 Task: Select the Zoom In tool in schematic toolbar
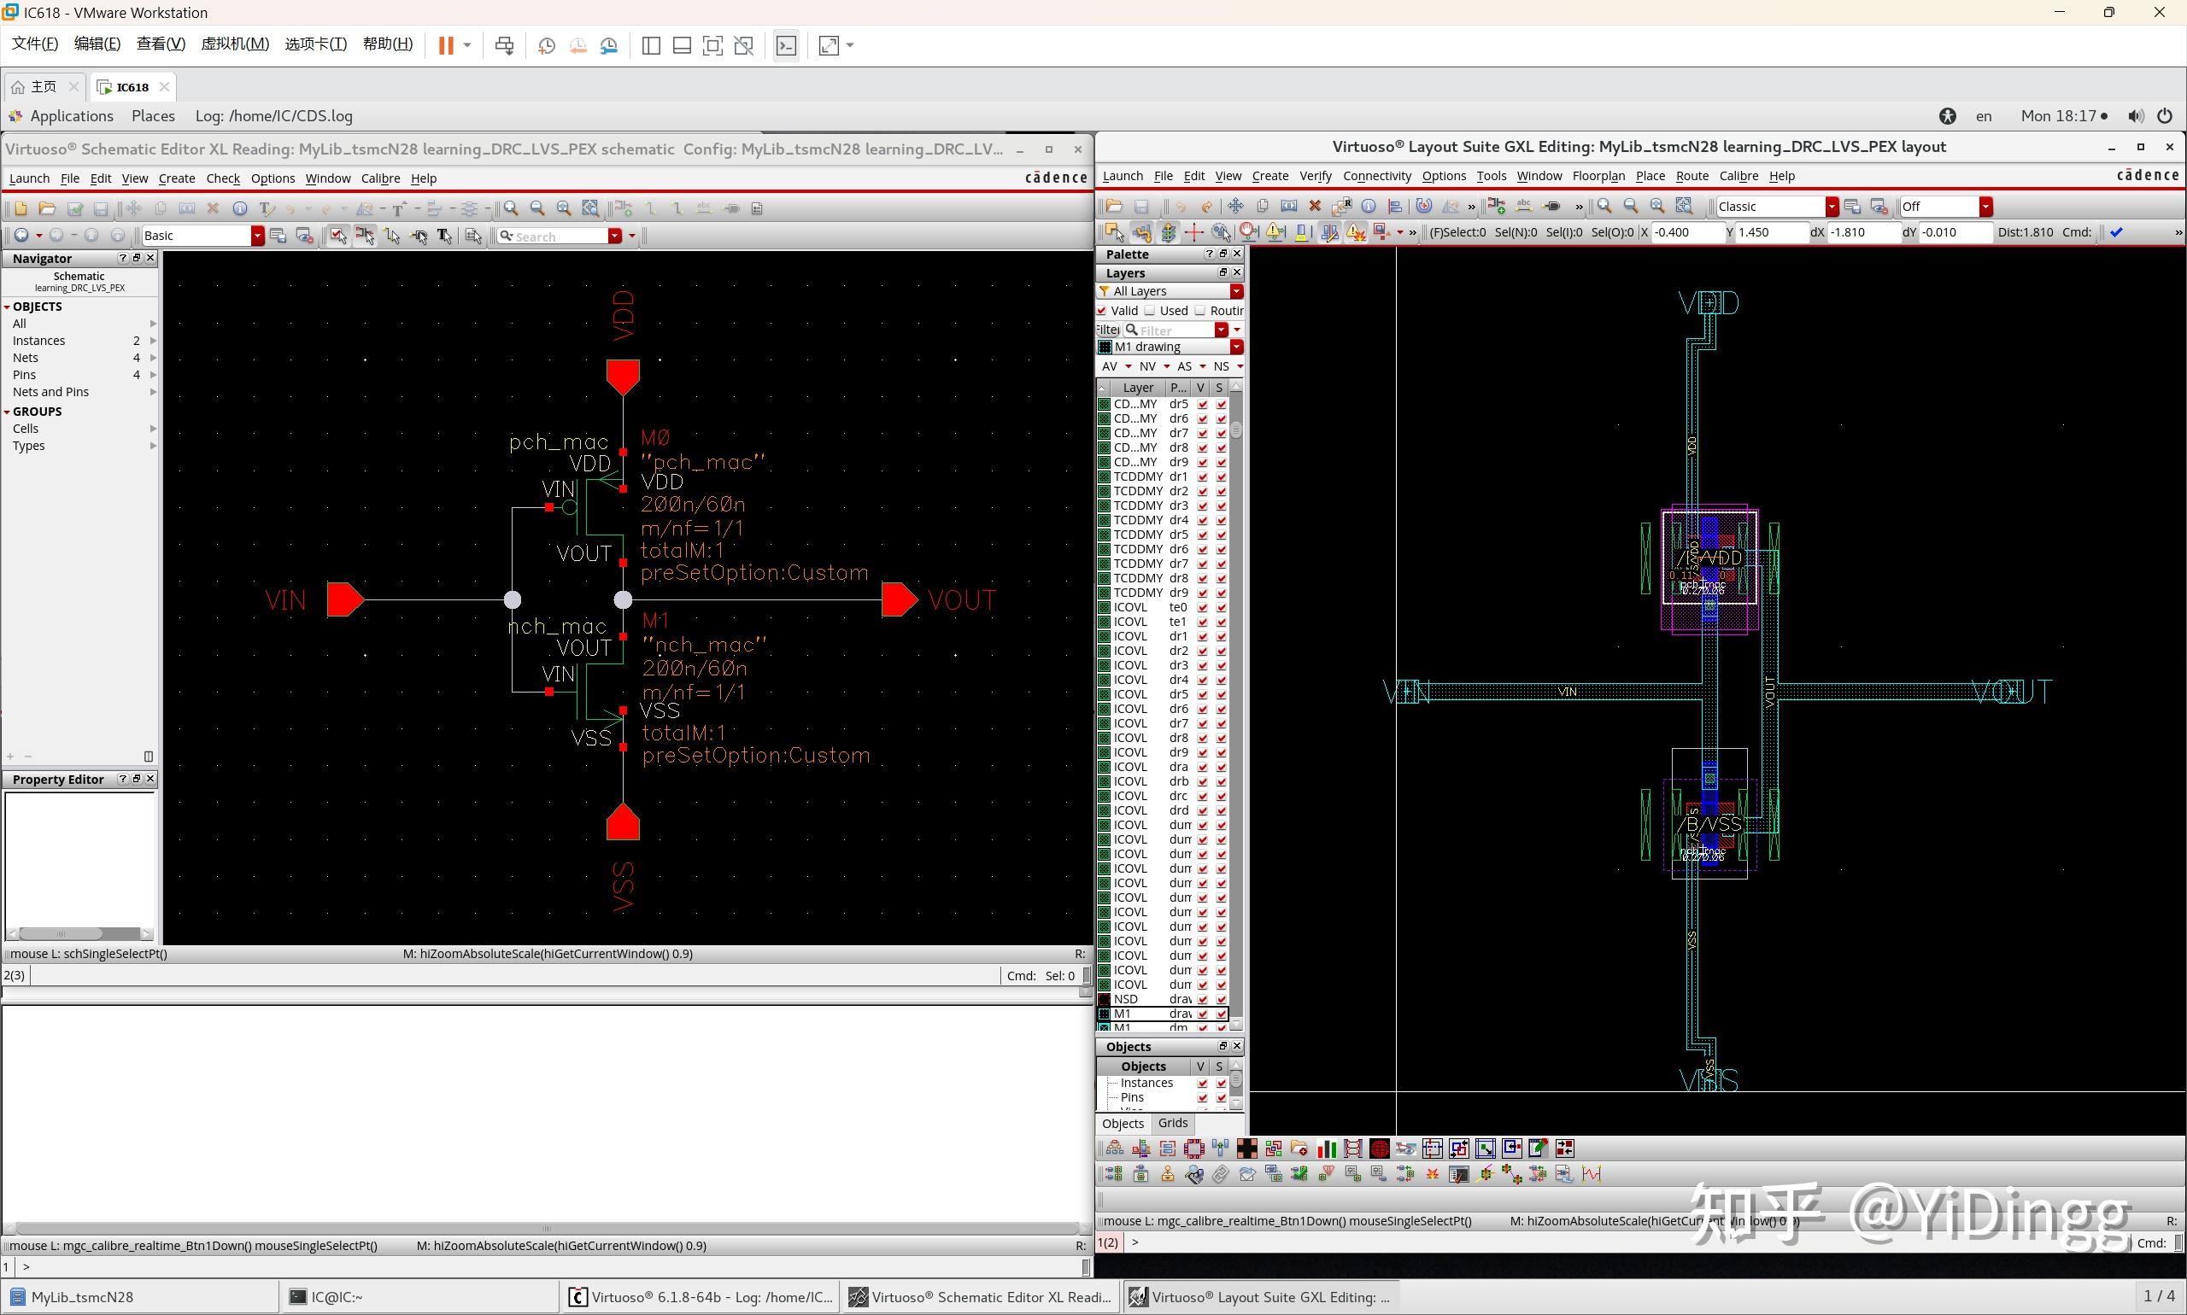(x=512, y=207)
